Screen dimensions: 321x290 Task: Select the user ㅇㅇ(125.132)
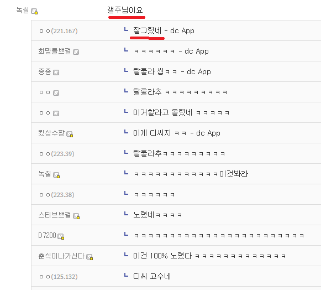[x=59, y=277]
